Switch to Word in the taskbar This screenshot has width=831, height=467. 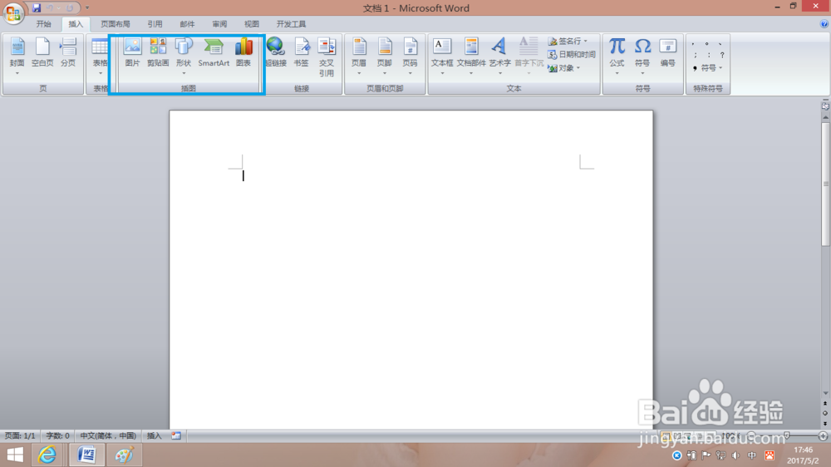click(x=86, y=455)
